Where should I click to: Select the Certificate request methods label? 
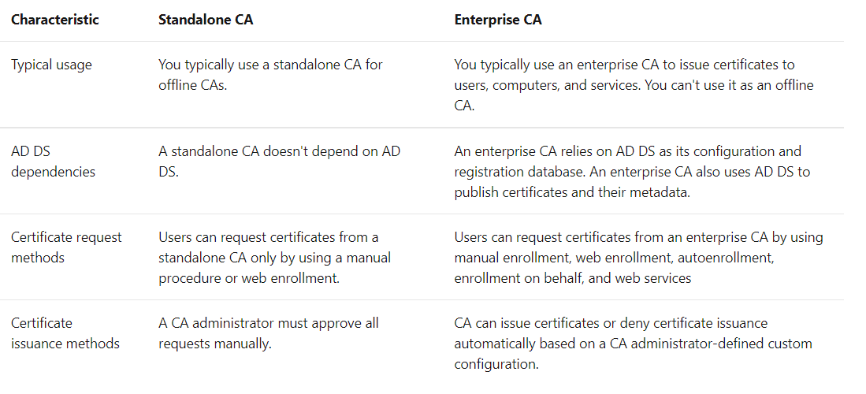point(66,247)
